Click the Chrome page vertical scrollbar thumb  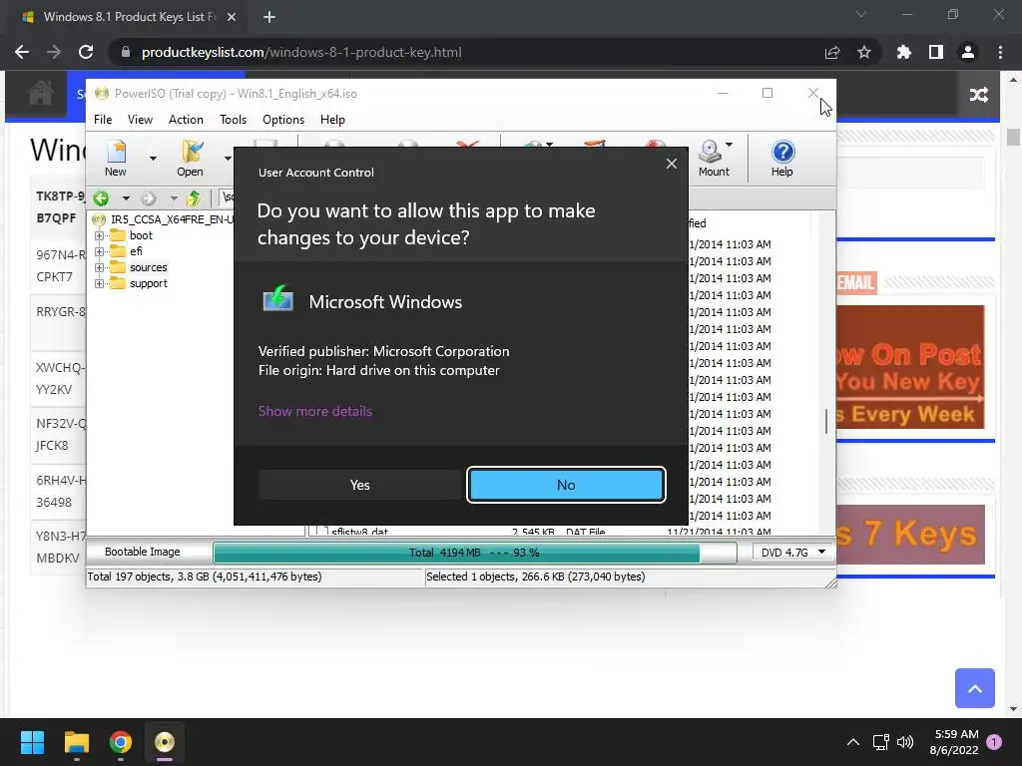coord(1013,138)
